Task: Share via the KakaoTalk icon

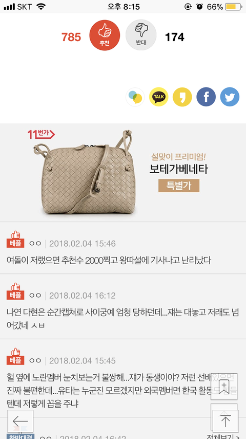Action: (x=158, y=97)
